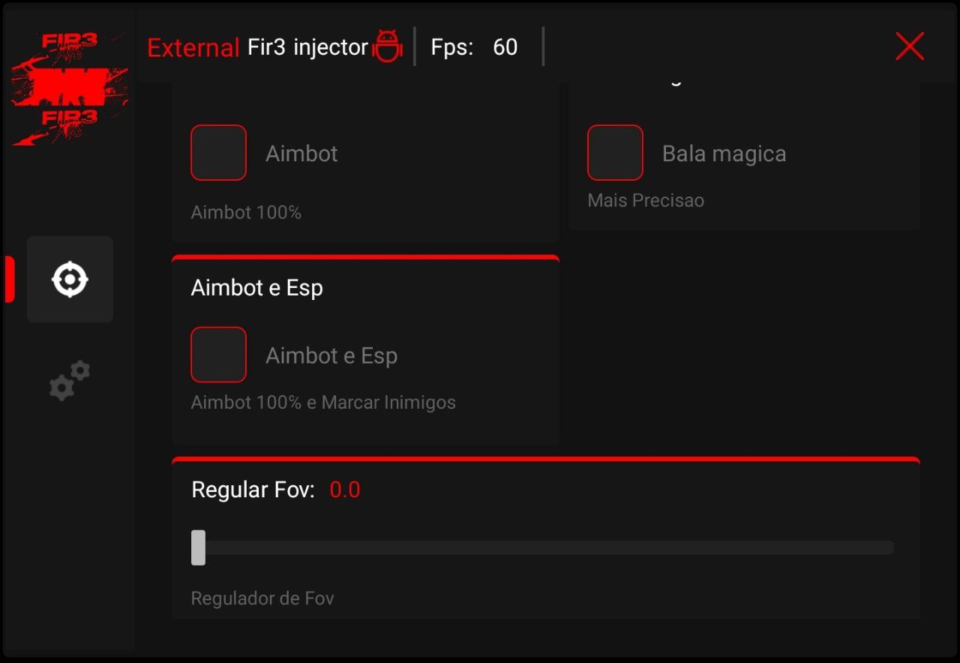960x663 pixels.
Task: Select the red sidebar tab indicator
Action: (x=9, y=279)
